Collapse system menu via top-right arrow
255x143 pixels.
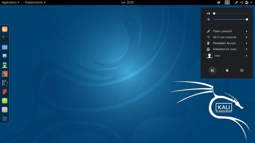coord(251,3)
